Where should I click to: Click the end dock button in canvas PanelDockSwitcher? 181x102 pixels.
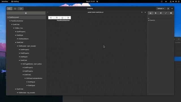(x=68, y=18)
